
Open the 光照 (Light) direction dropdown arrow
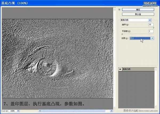point(152,38)
